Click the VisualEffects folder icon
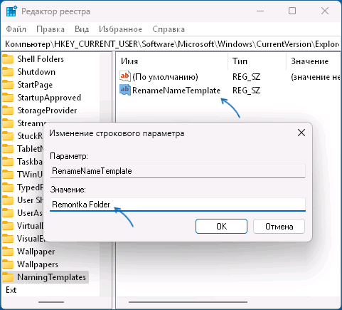The width and height of the screenshot is (342, 310). (x=8, y=239)
